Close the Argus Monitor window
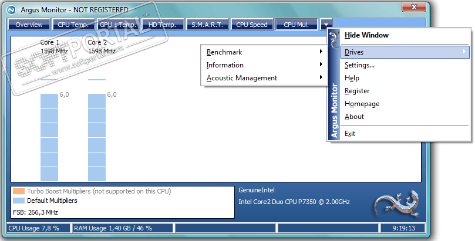Screen dimensions: 475x241 click(414, 6)
